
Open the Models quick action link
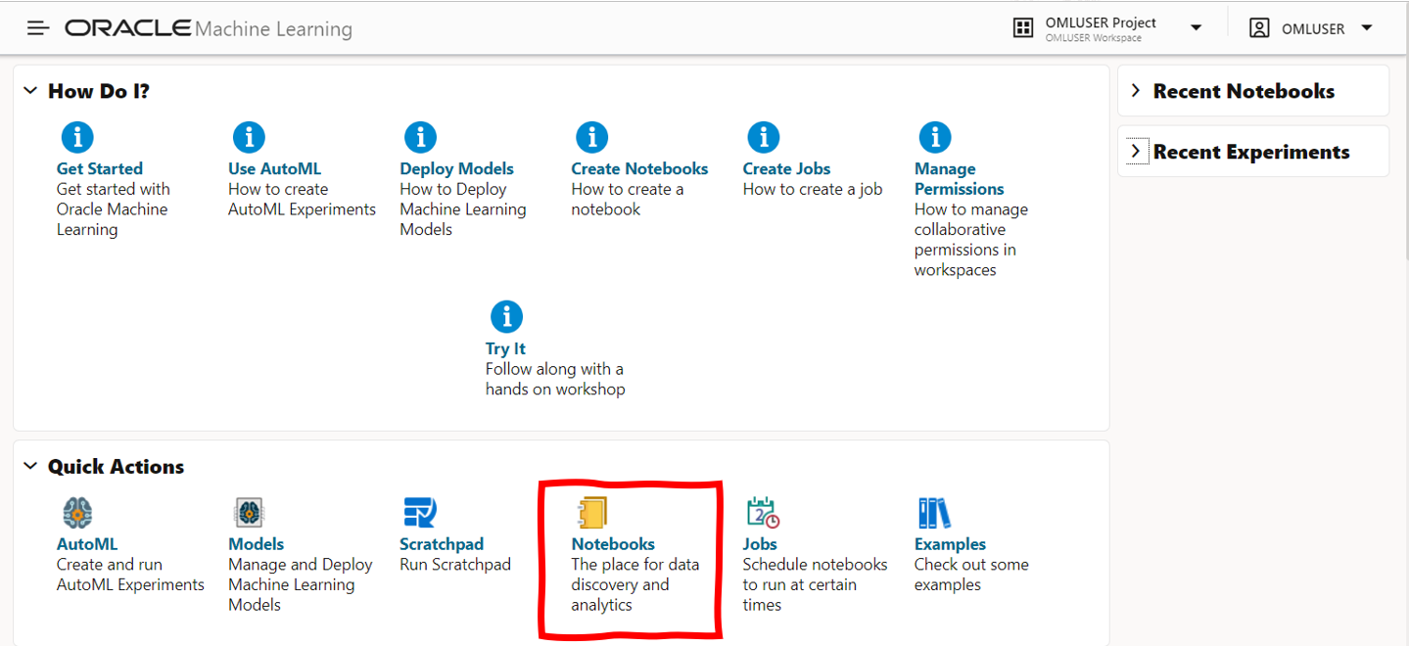[x=256, y=544]
